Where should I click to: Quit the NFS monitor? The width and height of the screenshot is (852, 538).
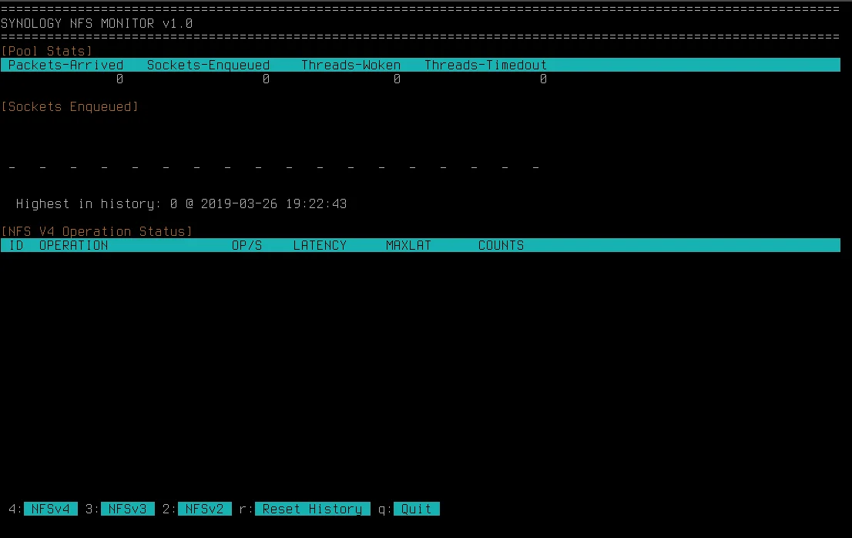point(416,509)
